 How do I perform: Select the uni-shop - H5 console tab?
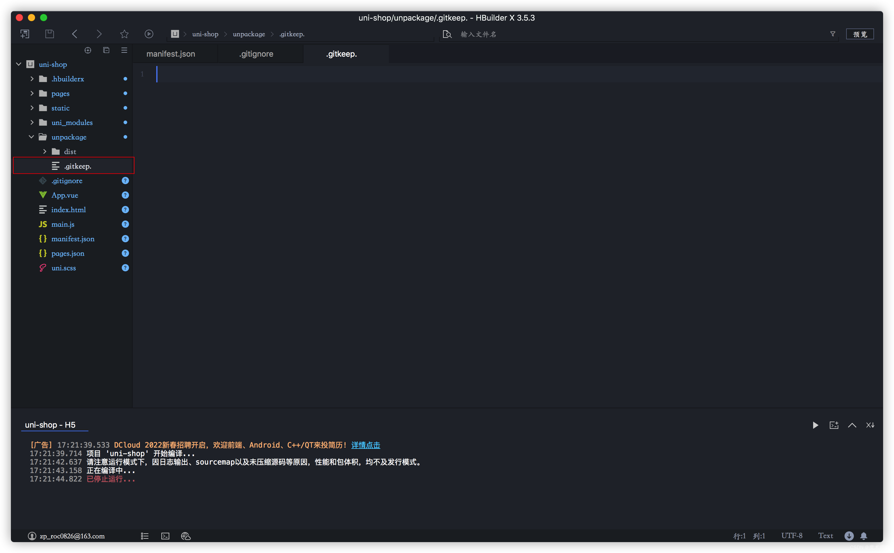(x=50, y=425)
